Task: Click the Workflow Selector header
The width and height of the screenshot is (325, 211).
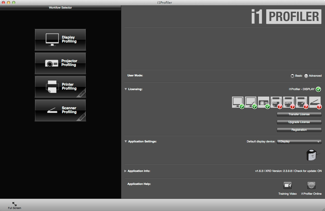Action: point(60,8)
